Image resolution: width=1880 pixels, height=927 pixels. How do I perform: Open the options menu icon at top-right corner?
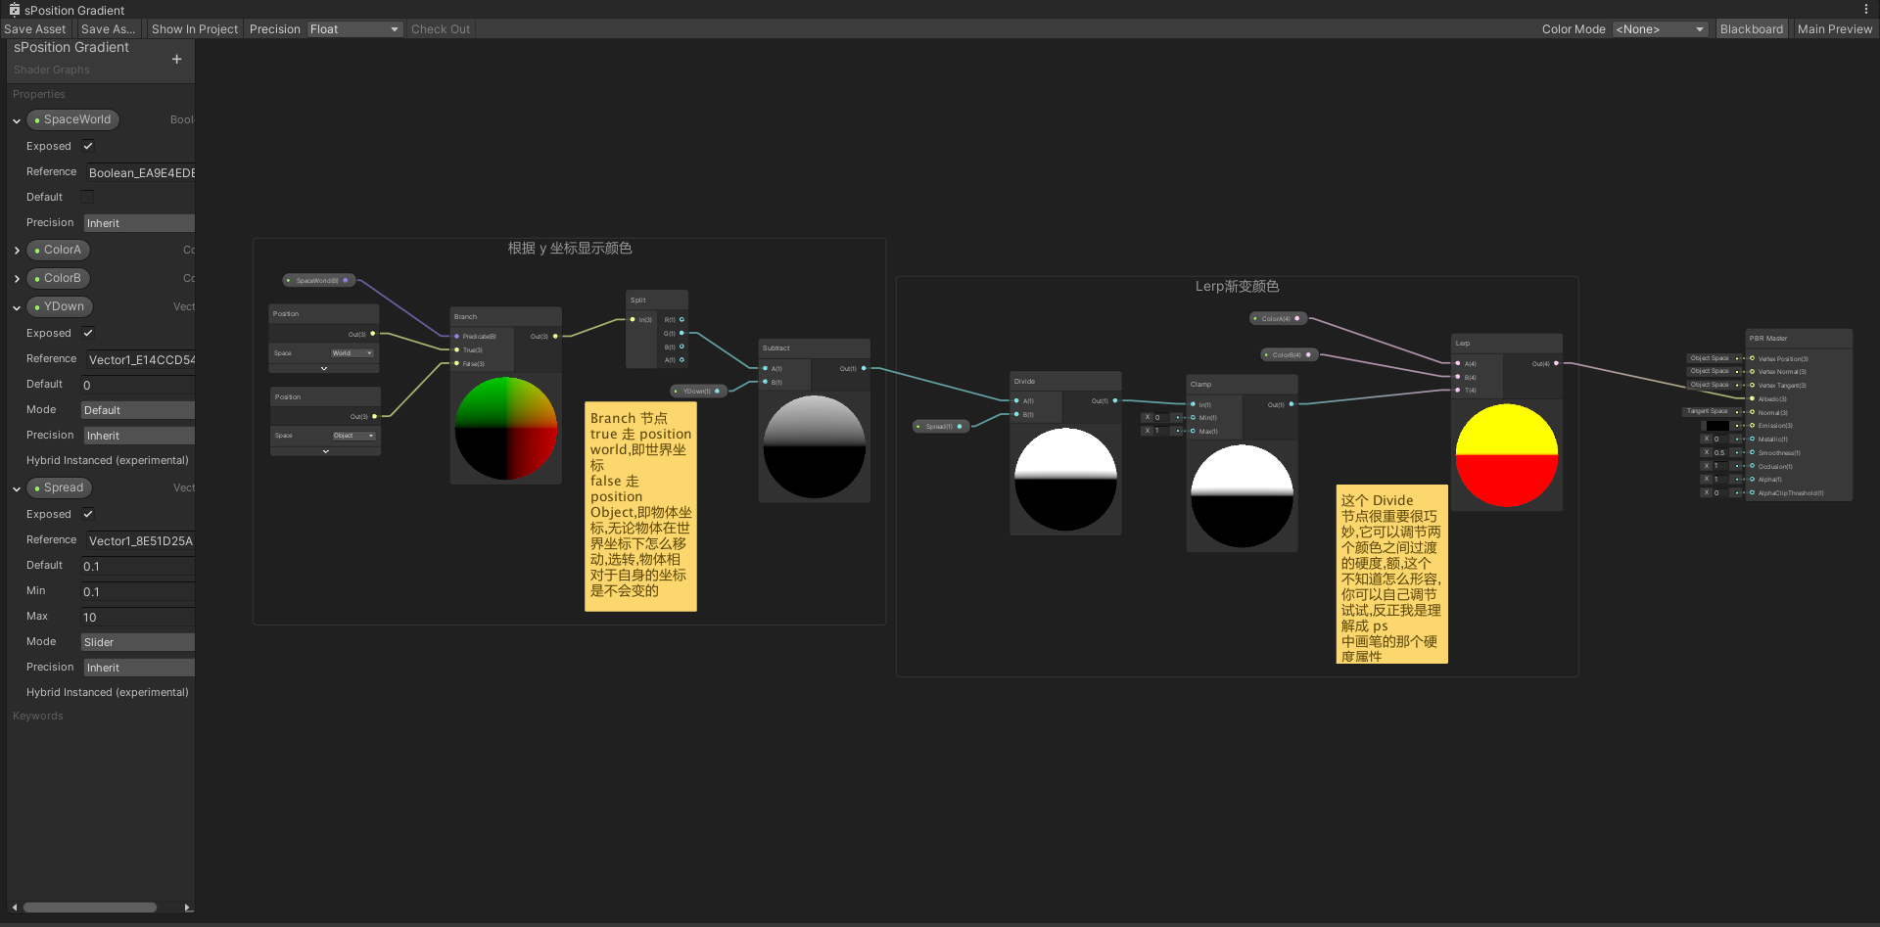click(1868, 9)
